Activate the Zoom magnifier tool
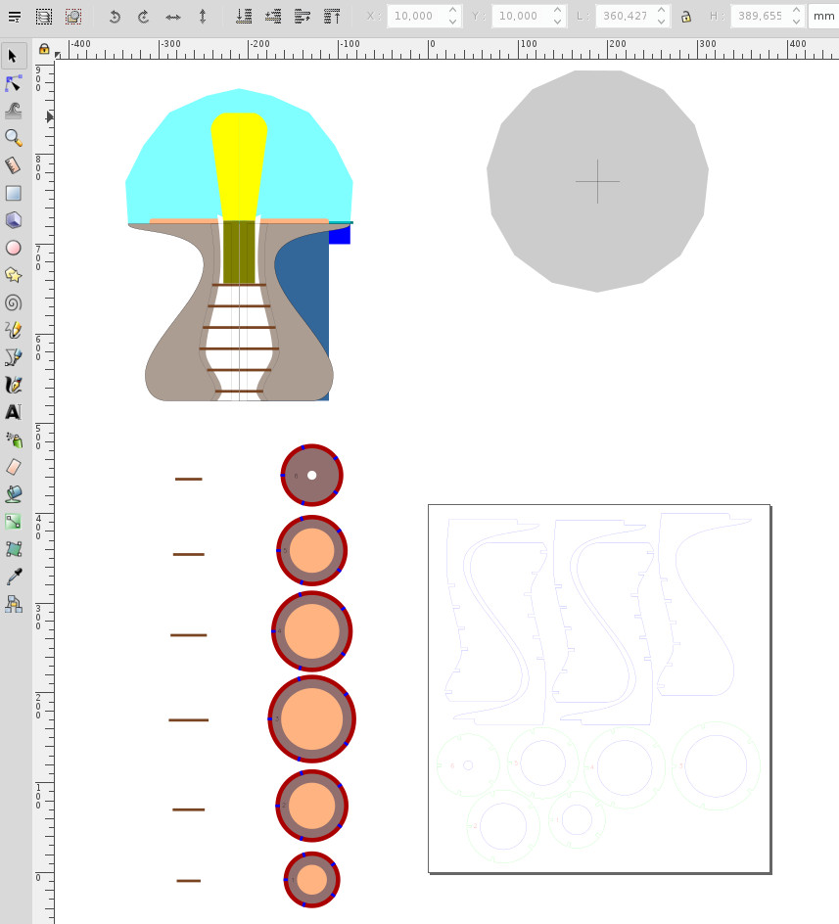The height and width of the screenshot is (924, 839). (x=14, y=138)
